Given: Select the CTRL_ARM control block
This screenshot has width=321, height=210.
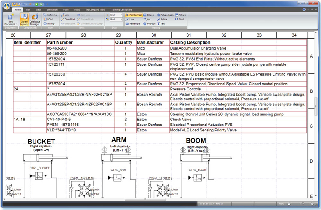Looking at the screenshot, I should click(x=117, y=178).
